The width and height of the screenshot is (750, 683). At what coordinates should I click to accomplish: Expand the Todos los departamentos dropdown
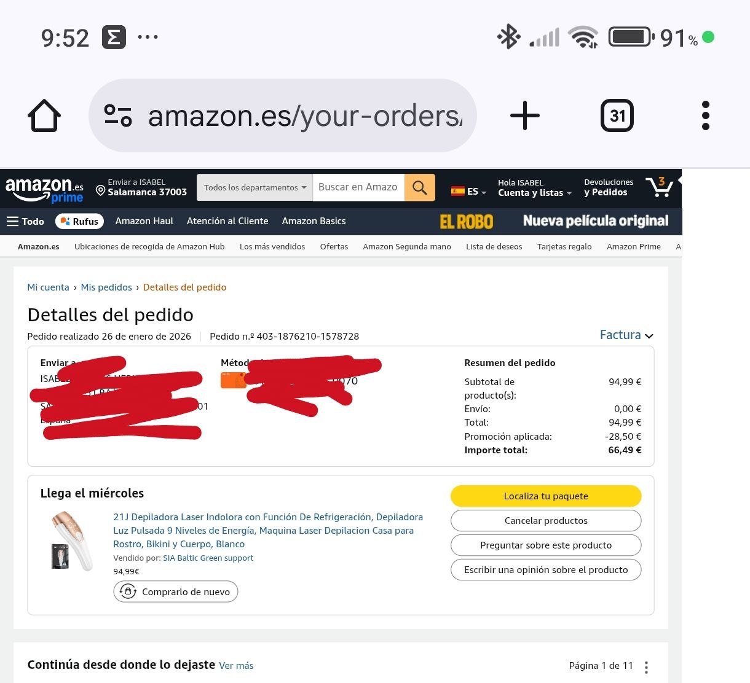tap(255, 187)
